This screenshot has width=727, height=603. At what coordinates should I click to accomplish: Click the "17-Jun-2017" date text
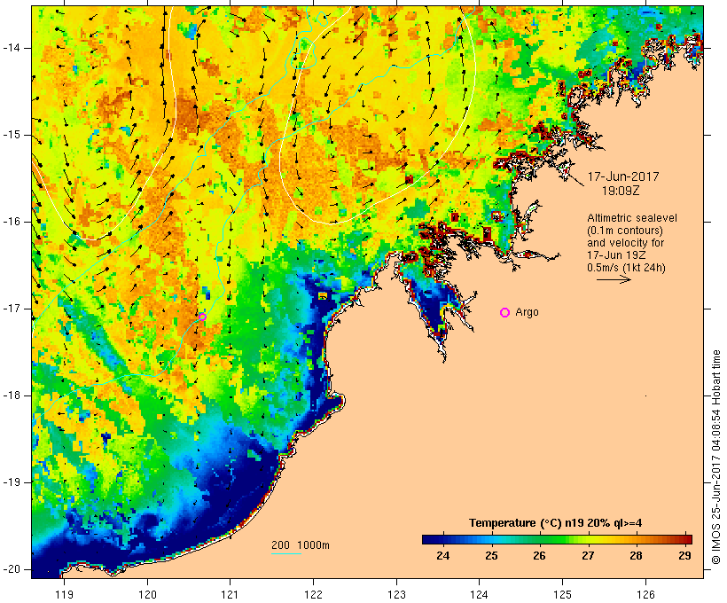click(x=623, y=176)
